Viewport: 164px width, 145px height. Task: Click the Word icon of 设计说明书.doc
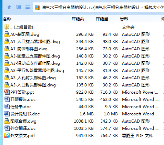click(7, 114)
